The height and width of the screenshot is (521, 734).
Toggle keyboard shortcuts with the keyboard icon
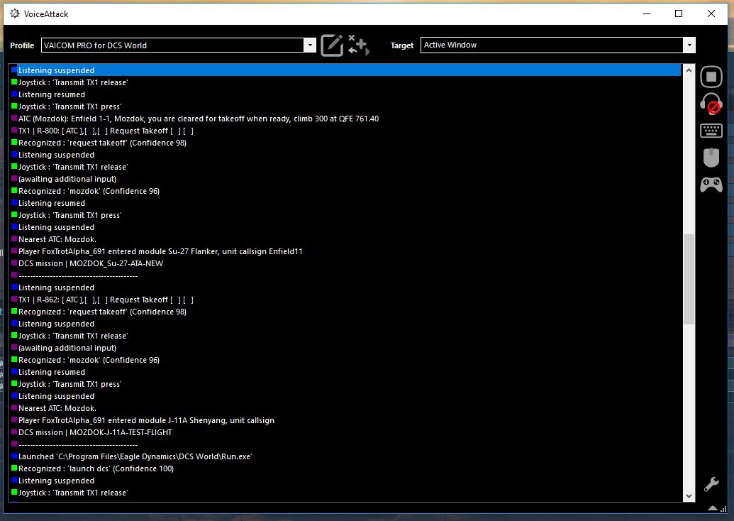pos(711,131)
